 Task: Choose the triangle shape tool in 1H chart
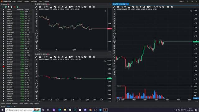click(x=37, y=38)
